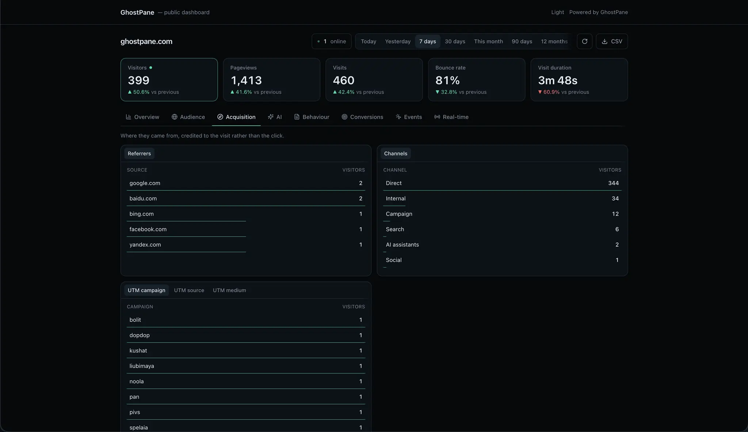
Task: Click the Internal channel row
Action: pyautogui.click(x=502, y=198)
